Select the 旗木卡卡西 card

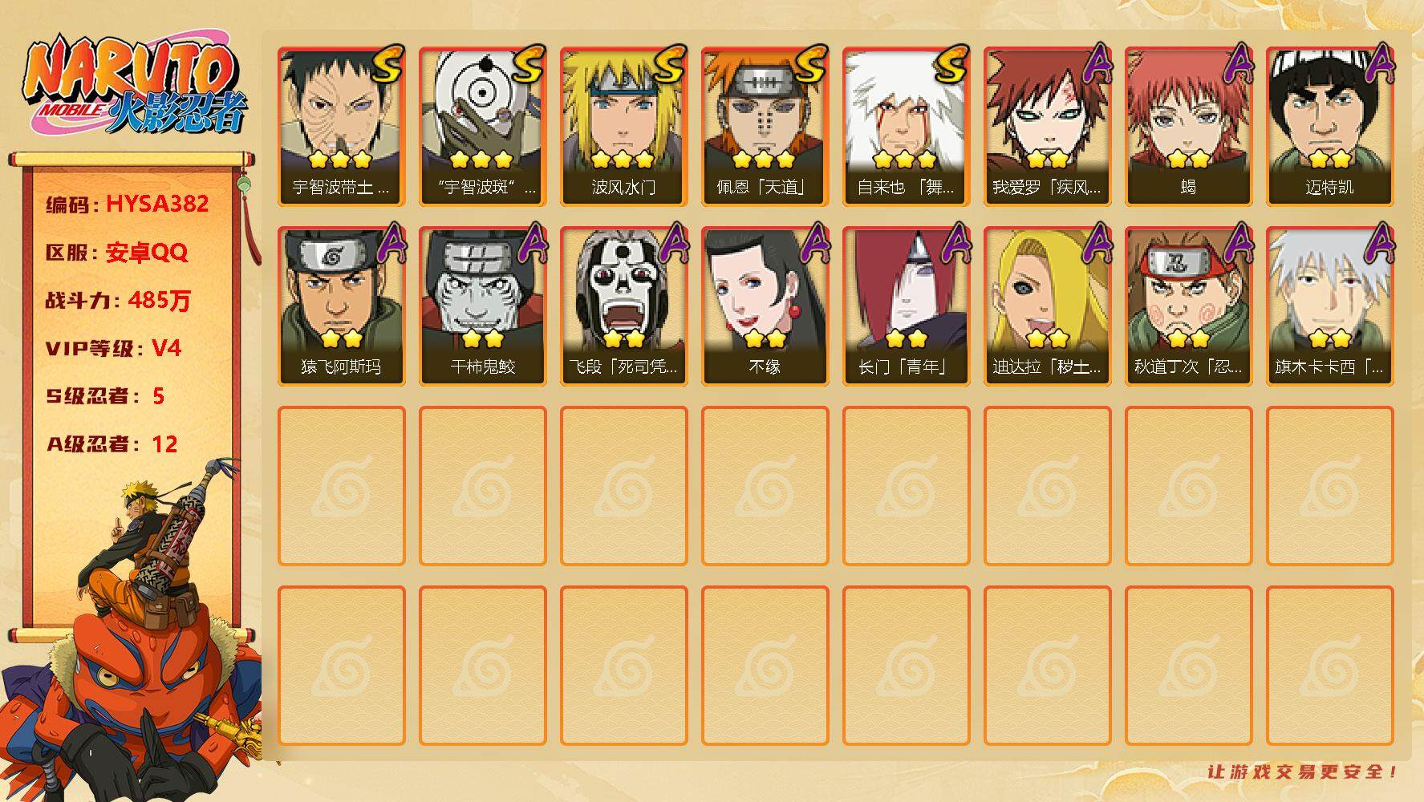pos(1329,306)
